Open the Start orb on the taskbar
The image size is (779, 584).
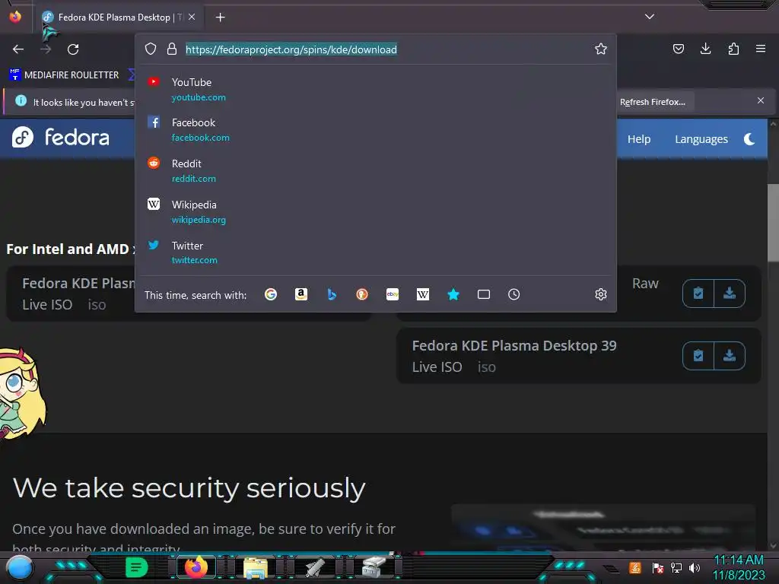[x=20, y=567]
